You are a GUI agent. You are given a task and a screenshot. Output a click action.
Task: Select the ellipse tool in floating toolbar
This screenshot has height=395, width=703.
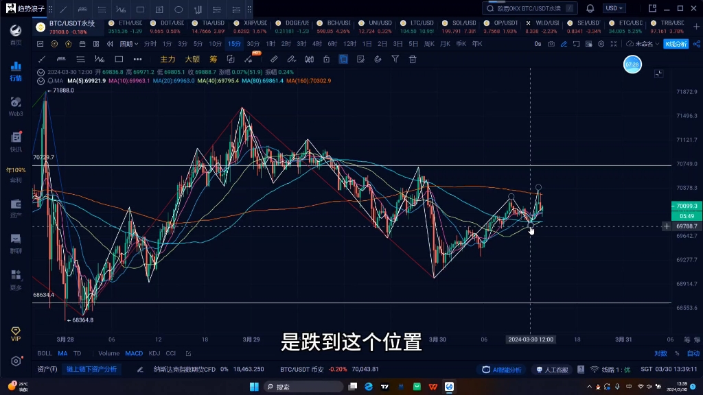178,9
